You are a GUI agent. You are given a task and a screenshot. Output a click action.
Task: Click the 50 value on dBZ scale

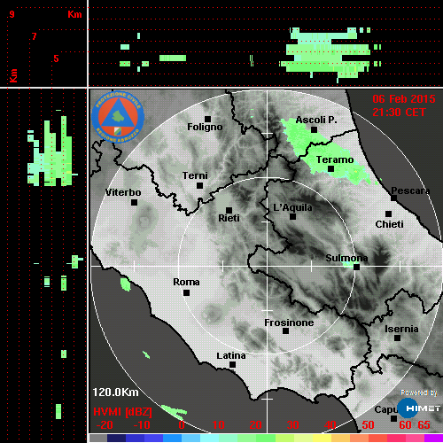368,425
